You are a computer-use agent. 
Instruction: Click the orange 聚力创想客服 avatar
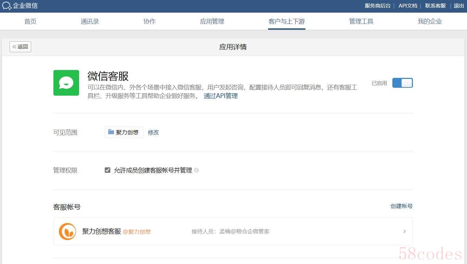67,232
